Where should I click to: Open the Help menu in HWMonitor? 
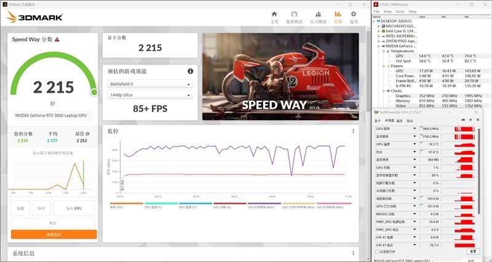tap(412, 12)
